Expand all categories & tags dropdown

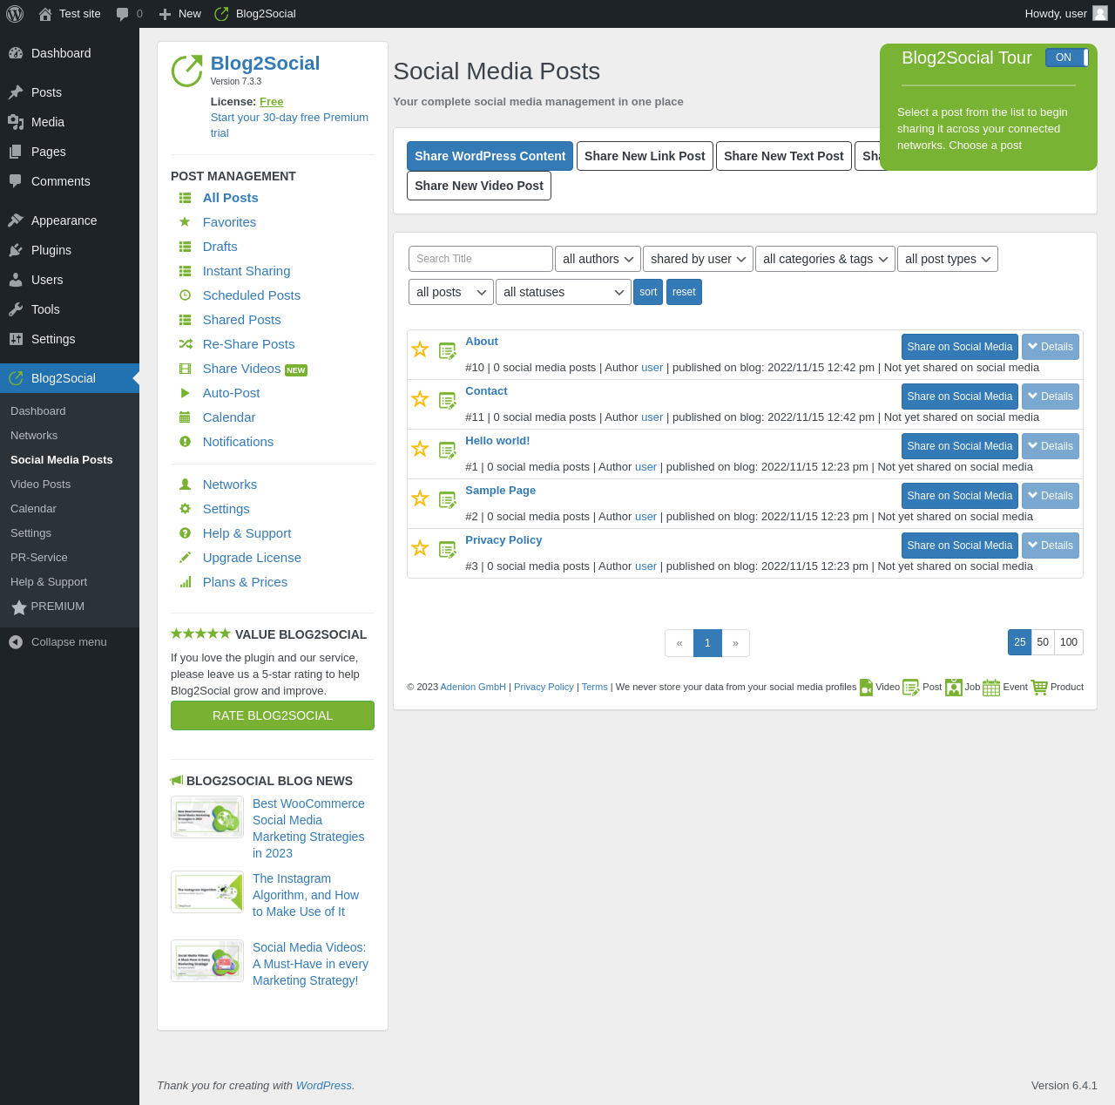[825, 259]
